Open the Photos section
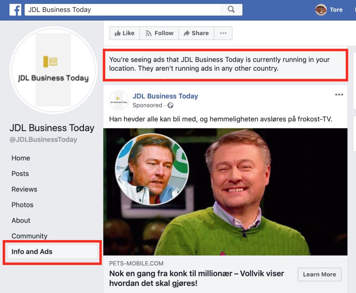Image resolution: width=356 pixels, height=293 pixels. 23,205
